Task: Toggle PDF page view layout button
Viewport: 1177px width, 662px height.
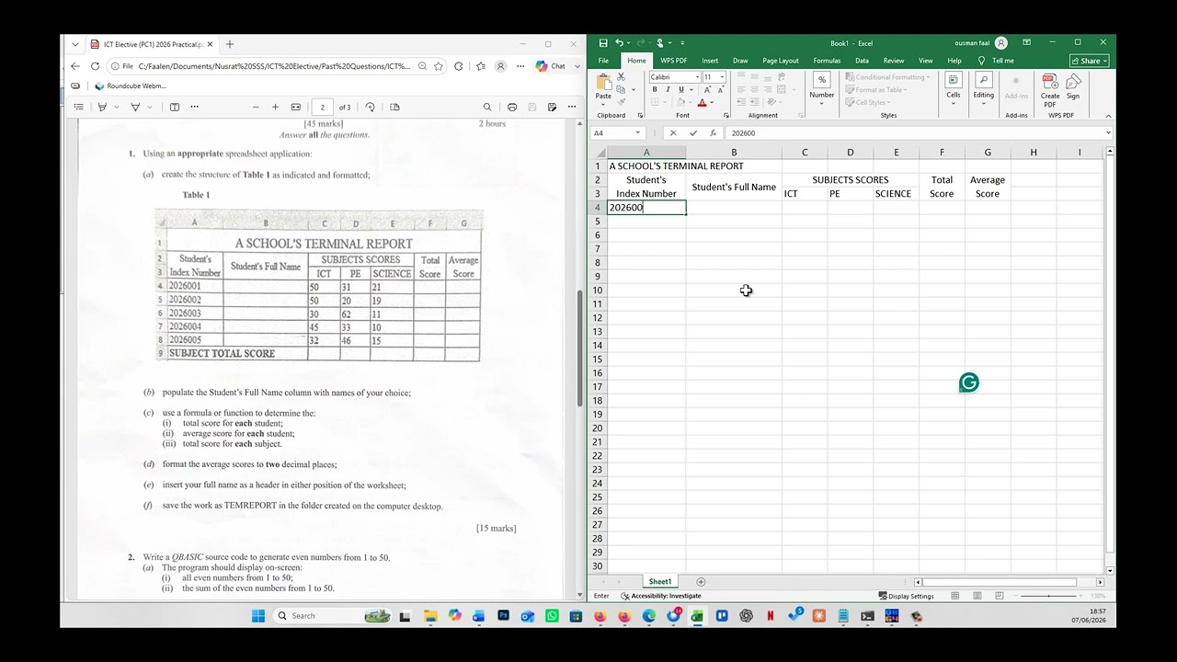Action: pos(394,107)
